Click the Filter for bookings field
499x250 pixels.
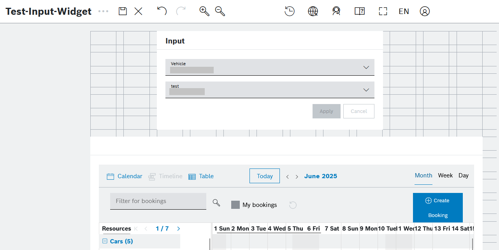158,201
